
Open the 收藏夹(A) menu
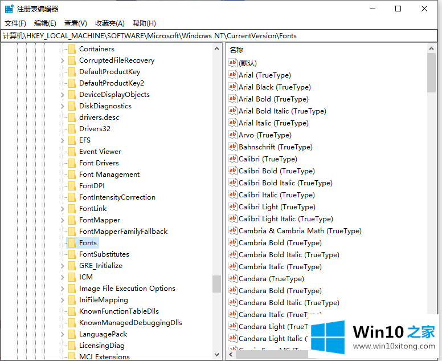click(x=110, y=23)
